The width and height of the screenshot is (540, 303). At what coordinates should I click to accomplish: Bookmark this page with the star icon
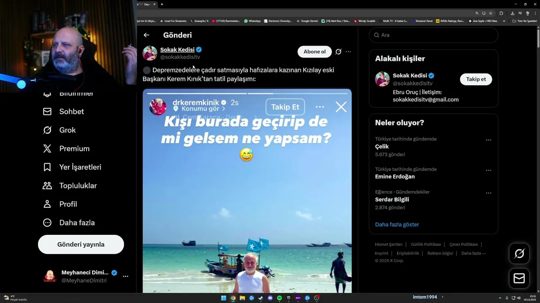click(491, 13)
